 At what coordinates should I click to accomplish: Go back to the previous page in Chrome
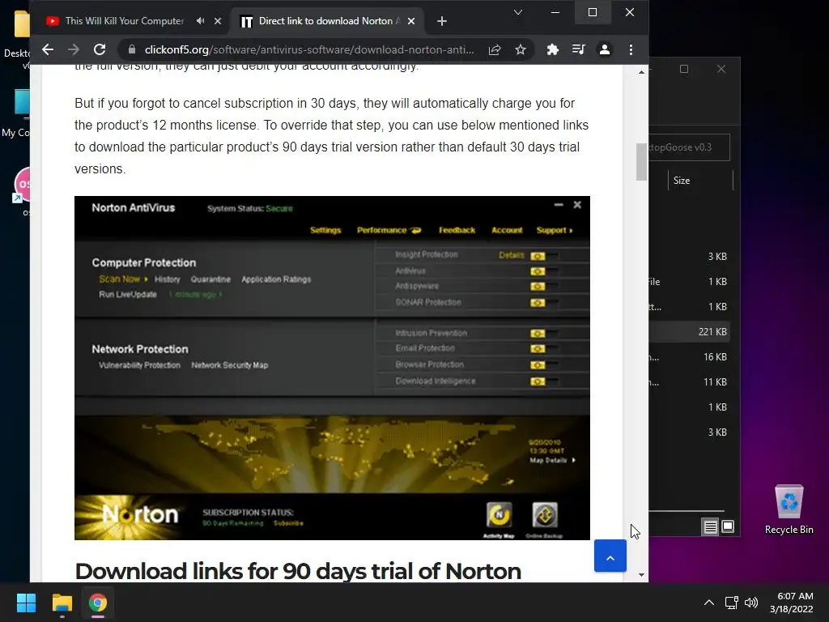48,49
